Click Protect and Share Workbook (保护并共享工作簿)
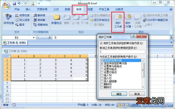The height and width of the screenshot is (109, 175). tap(155, 15)
